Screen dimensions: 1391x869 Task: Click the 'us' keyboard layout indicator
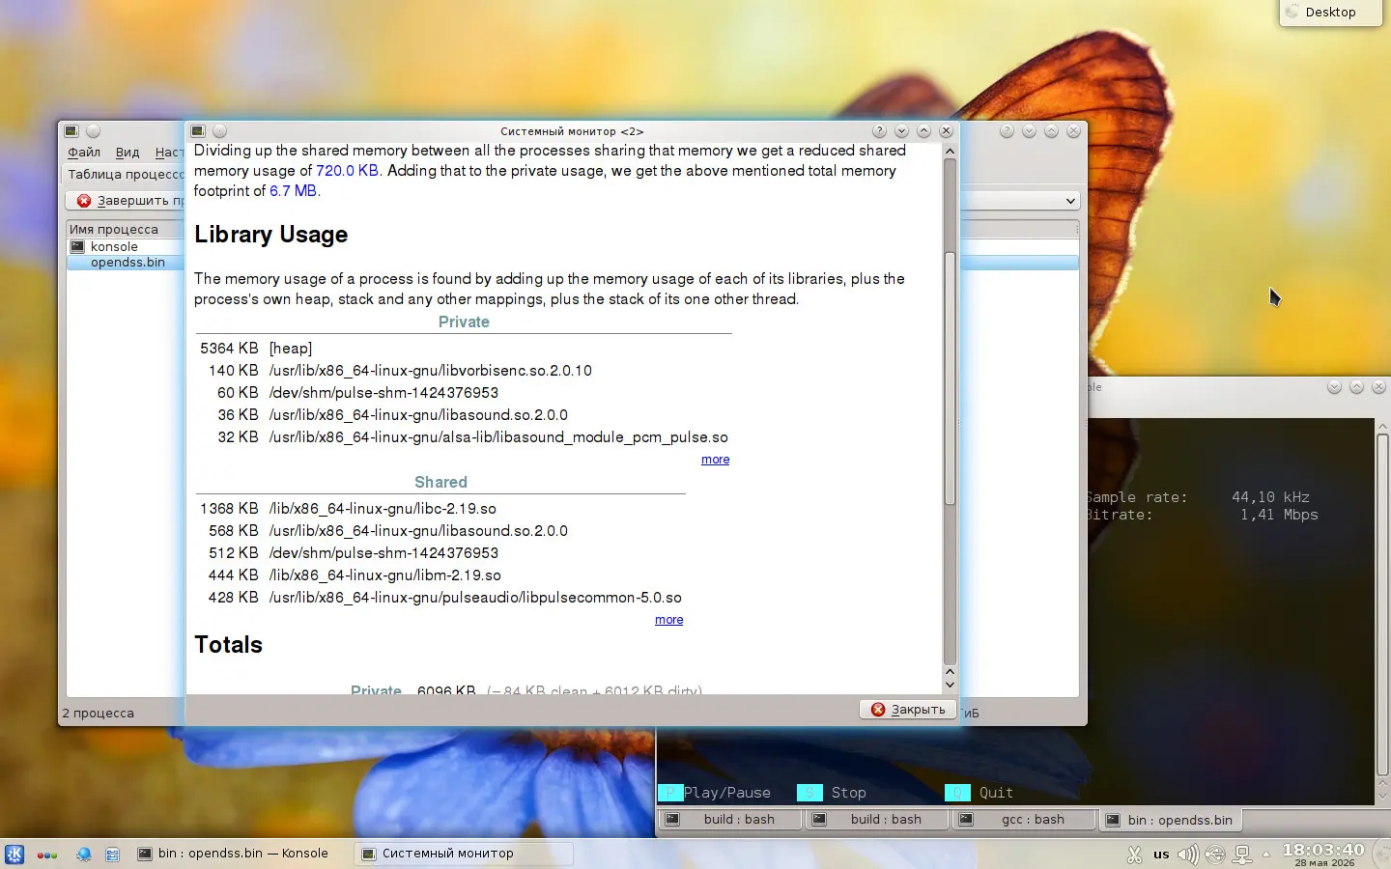click(1161, 855)
